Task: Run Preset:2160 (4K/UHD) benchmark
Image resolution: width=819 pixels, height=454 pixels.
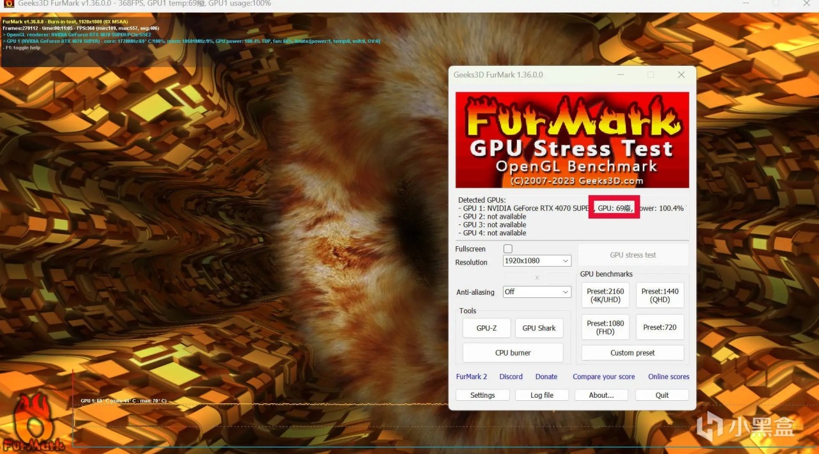Action: pyautogui.click(x=605, y=295)
